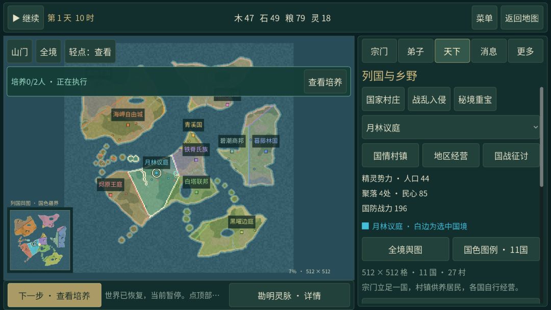The width and height of the screenshot is (551, 310).
Task: Click the 列国舆图 minimap thumbnail
Action: click(40, 240)
